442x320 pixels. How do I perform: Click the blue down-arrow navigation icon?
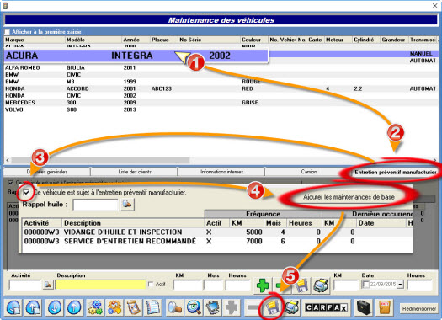pos(55,307)
